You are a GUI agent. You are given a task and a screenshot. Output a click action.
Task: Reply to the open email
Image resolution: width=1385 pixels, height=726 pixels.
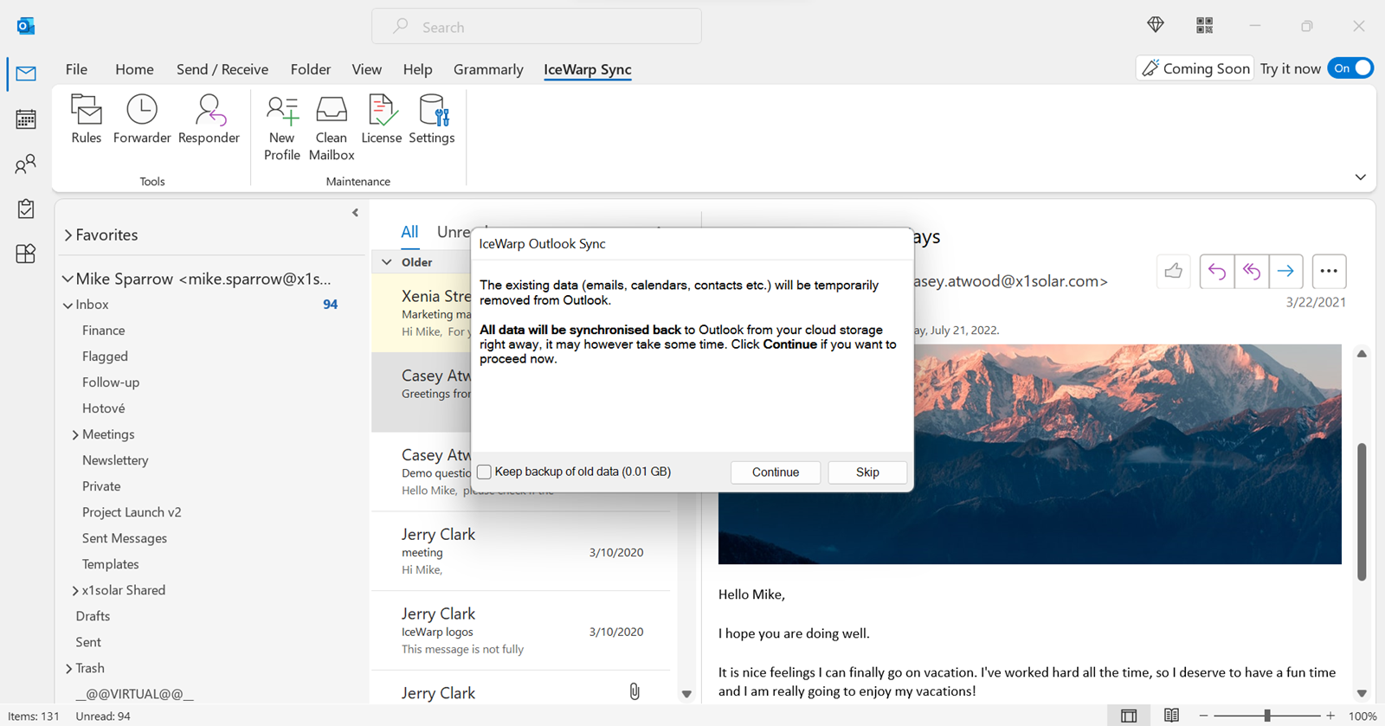tap(1217, 271)
